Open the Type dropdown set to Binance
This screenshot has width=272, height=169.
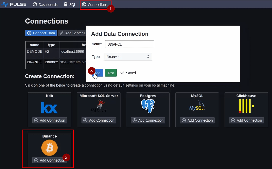(x=128, y=57)
